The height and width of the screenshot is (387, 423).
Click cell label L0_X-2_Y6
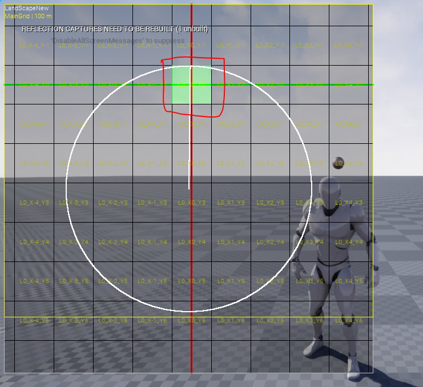[113, 321]
